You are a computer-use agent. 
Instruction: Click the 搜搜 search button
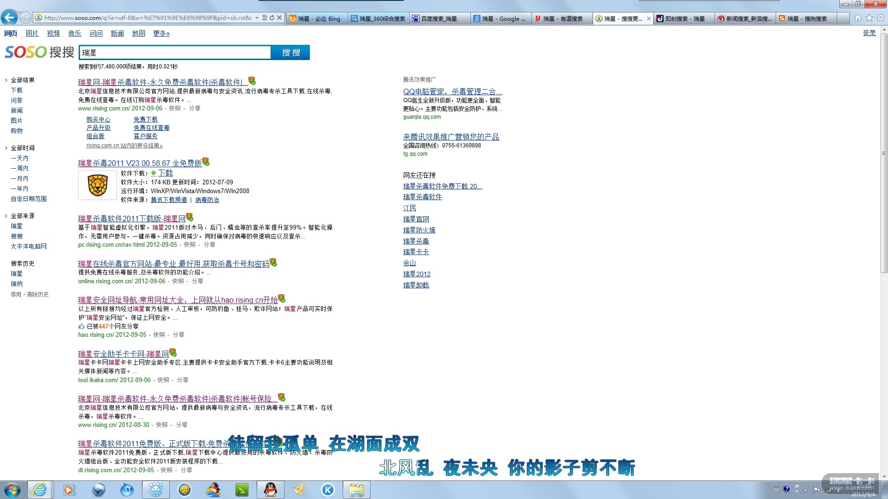(x=291, y=53)
